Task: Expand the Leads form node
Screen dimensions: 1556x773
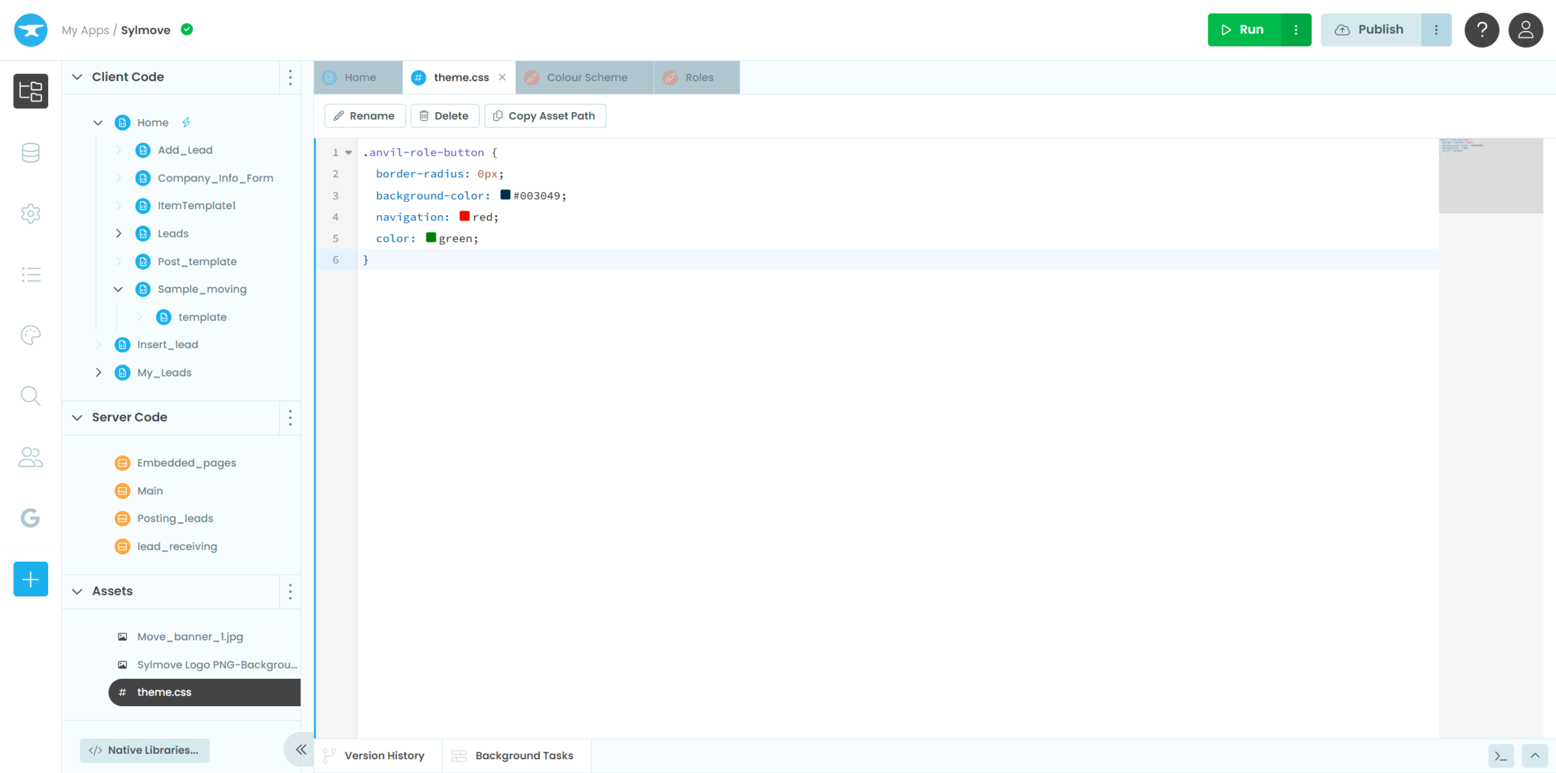Action: 118,234
